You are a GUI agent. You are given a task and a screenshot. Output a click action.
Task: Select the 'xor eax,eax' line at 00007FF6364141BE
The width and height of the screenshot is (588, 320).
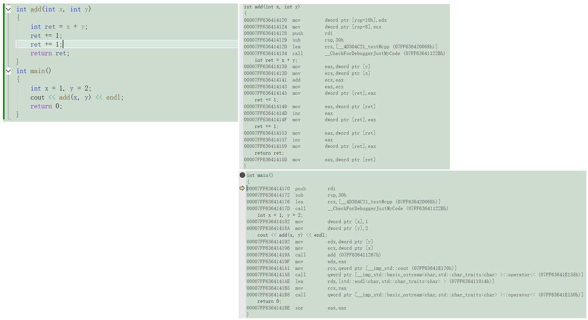tap(296, 308)
